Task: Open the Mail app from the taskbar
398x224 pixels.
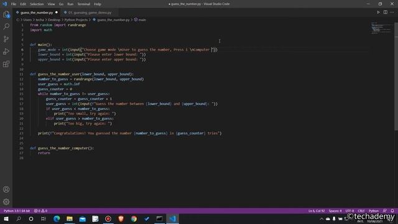Action: (83, 218)
